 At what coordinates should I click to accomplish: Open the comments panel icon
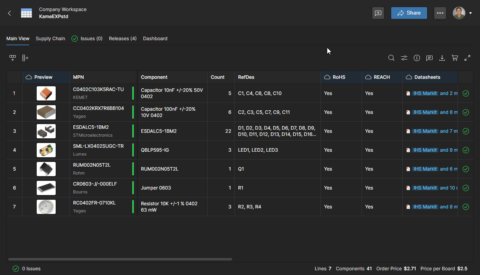[x=429, y=58]
